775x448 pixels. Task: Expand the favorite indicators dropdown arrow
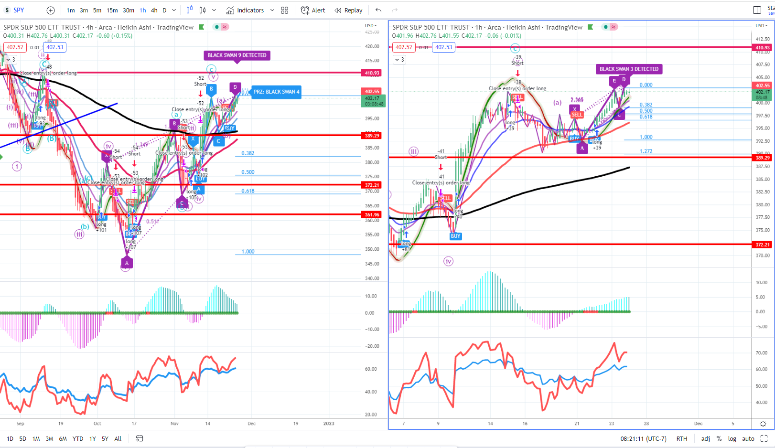click(x=272, y=10)
